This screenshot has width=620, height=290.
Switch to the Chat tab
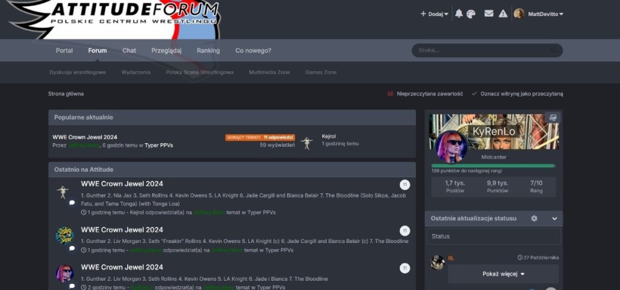click(129, 51)
